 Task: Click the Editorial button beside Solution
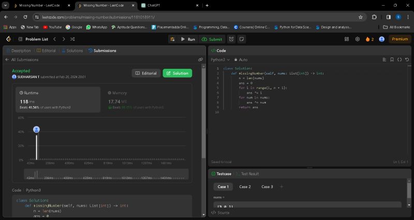click(x=146, y=73)
